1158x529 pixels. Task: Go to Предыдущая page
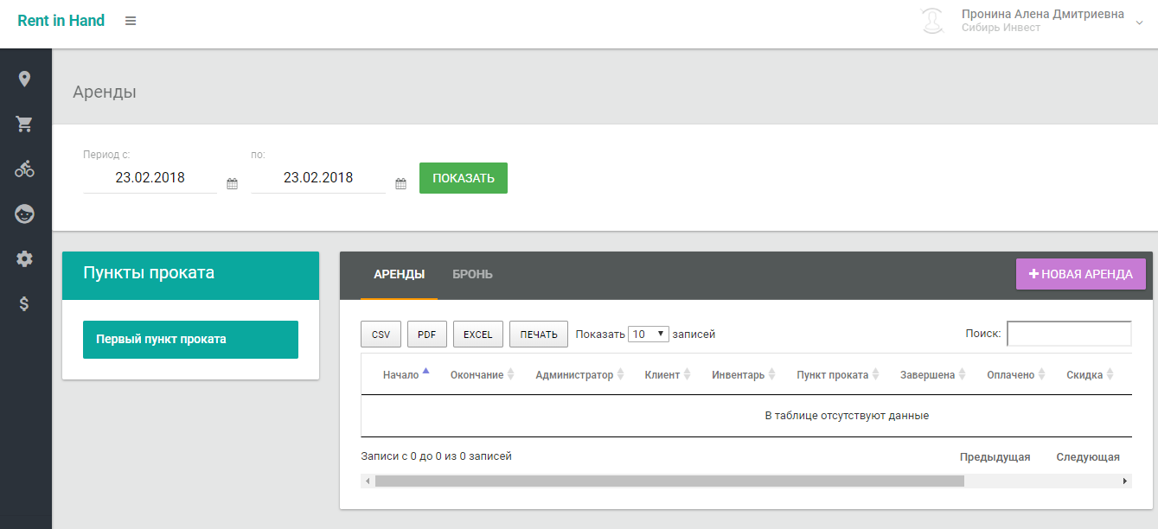pos(995,457)
